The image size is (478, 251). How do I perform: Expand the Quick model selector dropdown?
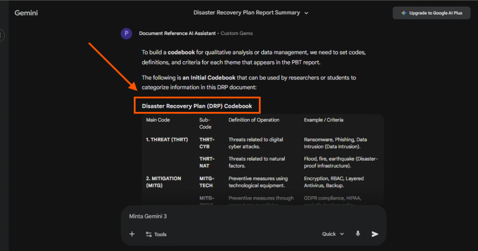333,234
